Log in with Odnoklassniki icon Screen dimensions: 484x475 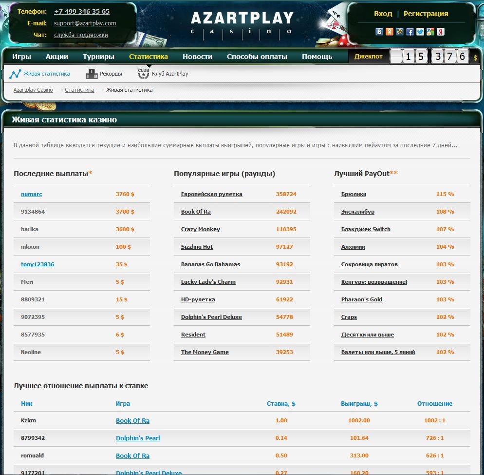(x=389, y=32)
